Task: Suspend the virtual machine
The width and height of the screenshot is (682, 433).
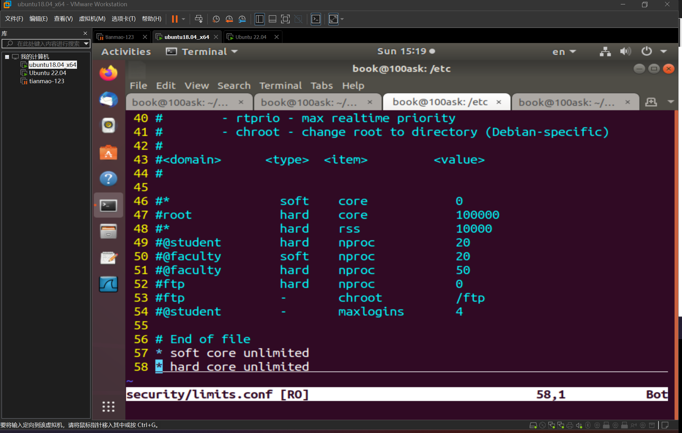Action: point(175,19)
